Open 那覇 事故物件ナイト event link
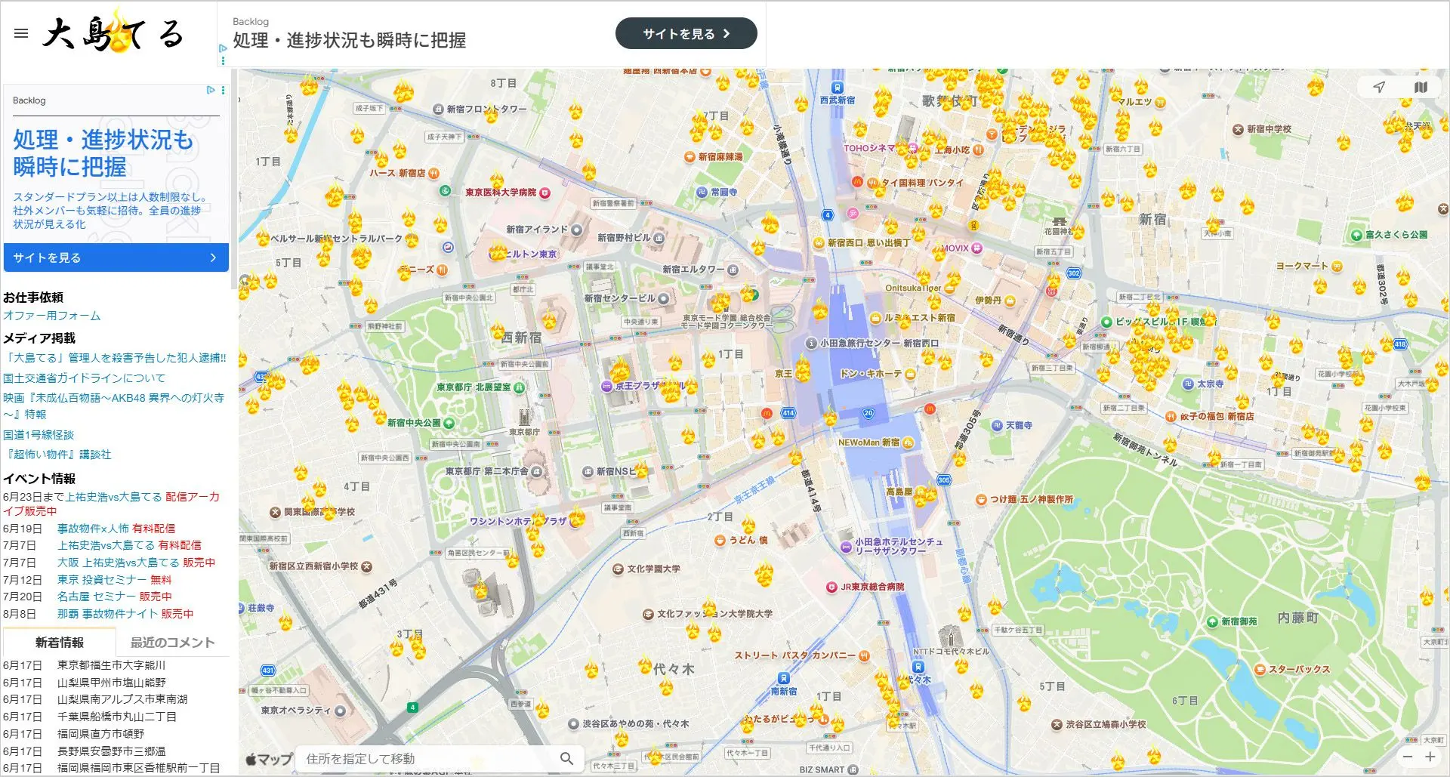Screen dimensions: 1450x777 tap(125, 613)
